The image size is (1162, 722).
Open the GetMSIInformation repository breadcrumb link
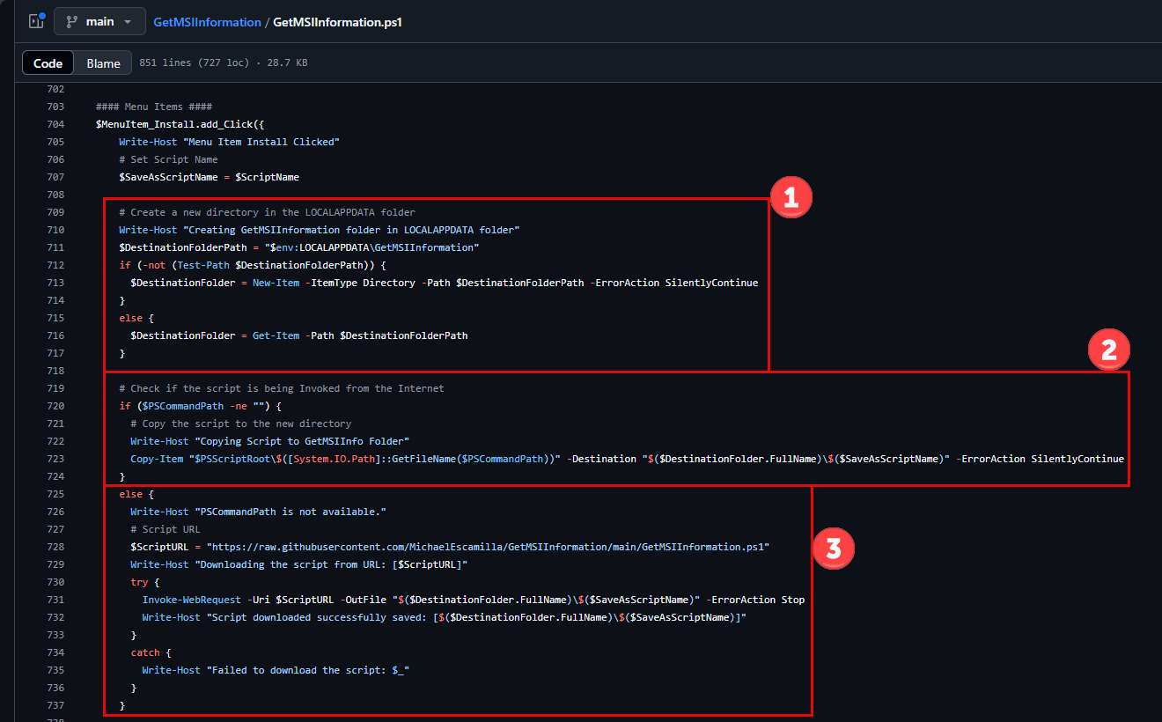point(207,22)
